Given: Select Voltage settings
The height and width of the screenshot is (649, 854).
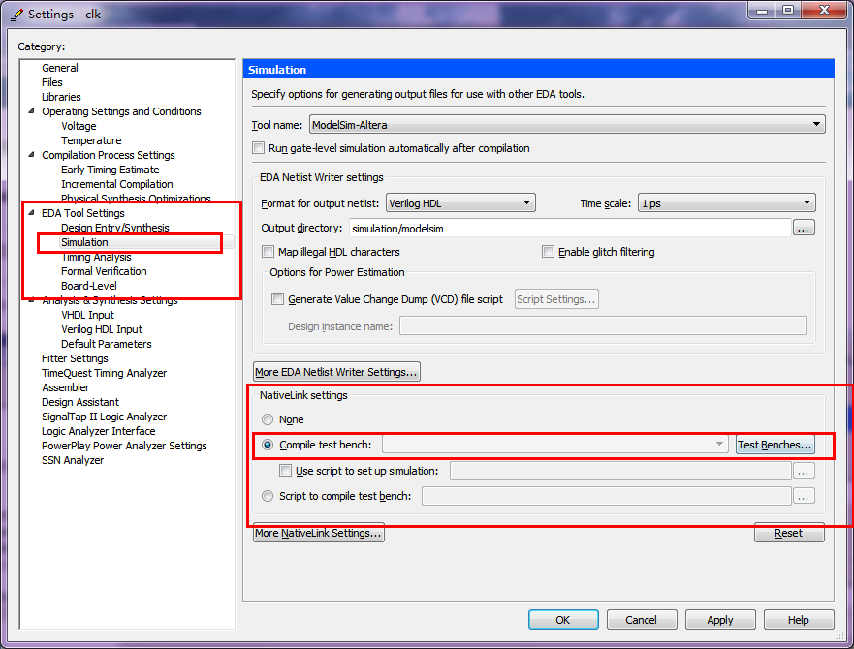Looking at the screenshot, I should tap(79, 126).
